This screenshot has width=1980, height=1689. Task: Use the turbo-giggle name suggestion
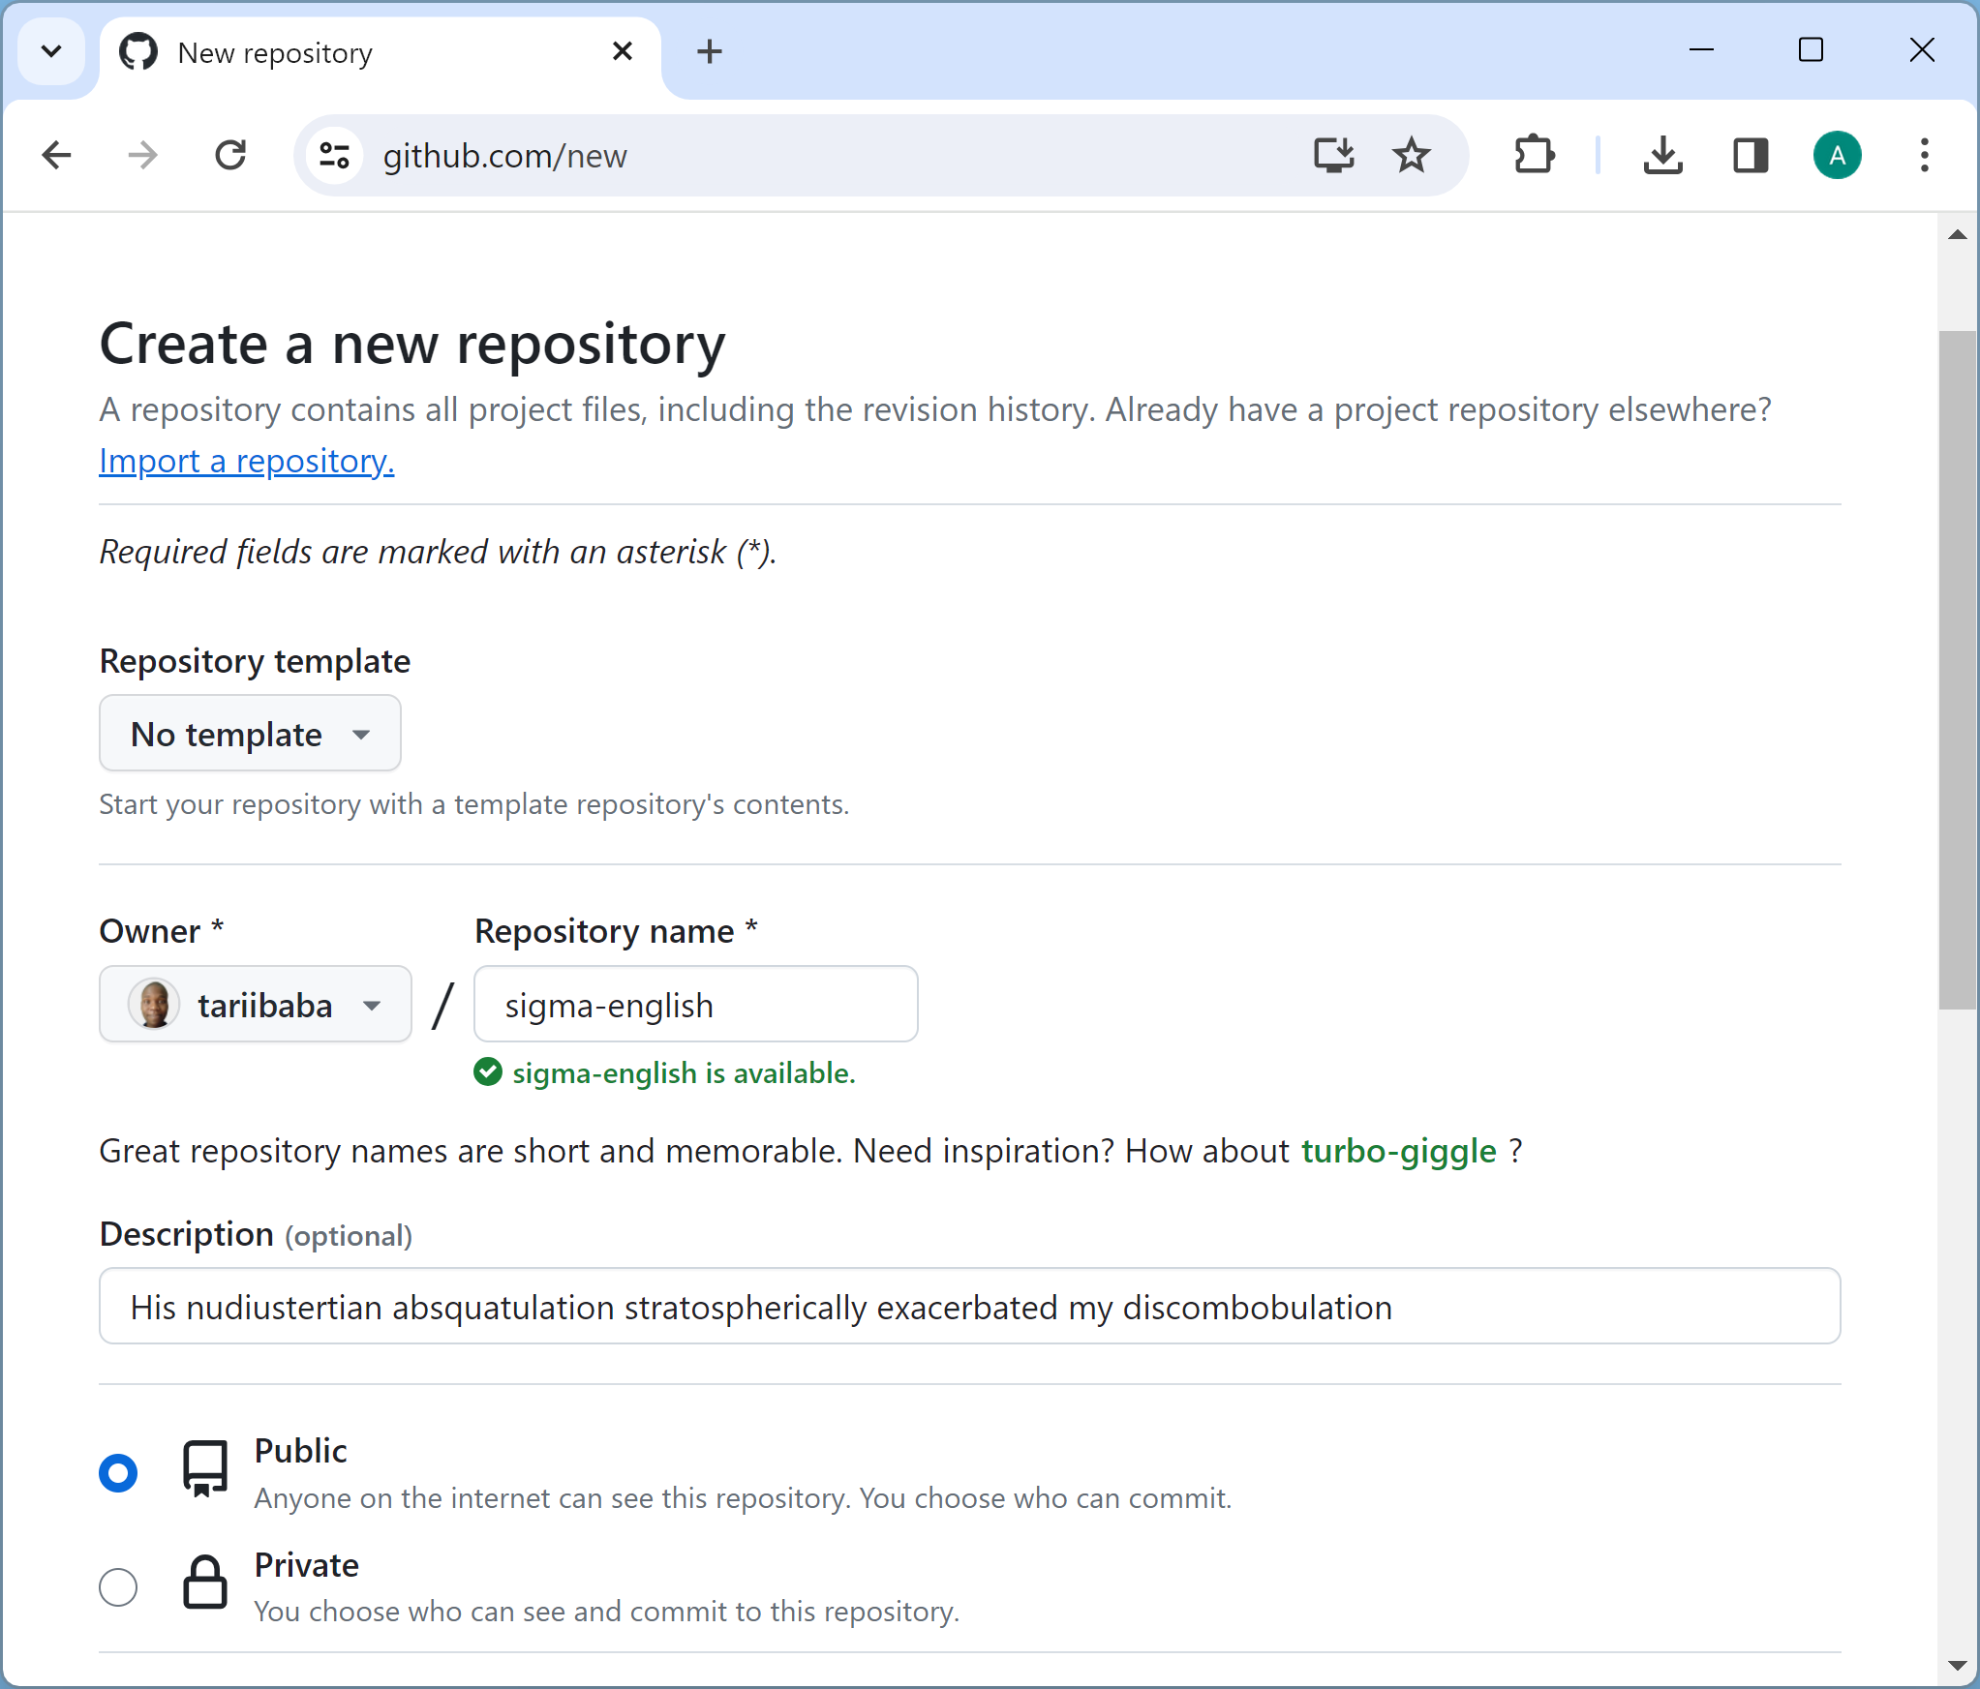coord(1398,1151)
